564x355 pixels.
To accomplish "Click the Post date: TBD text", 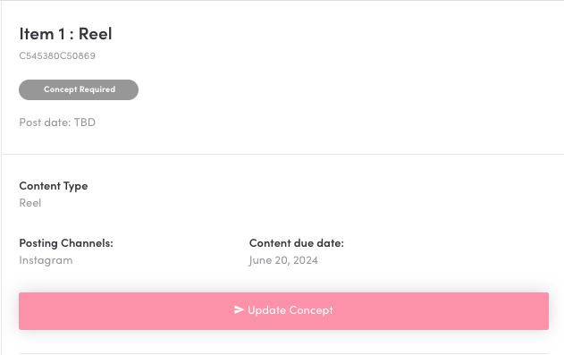I will [x=57, y=123].
